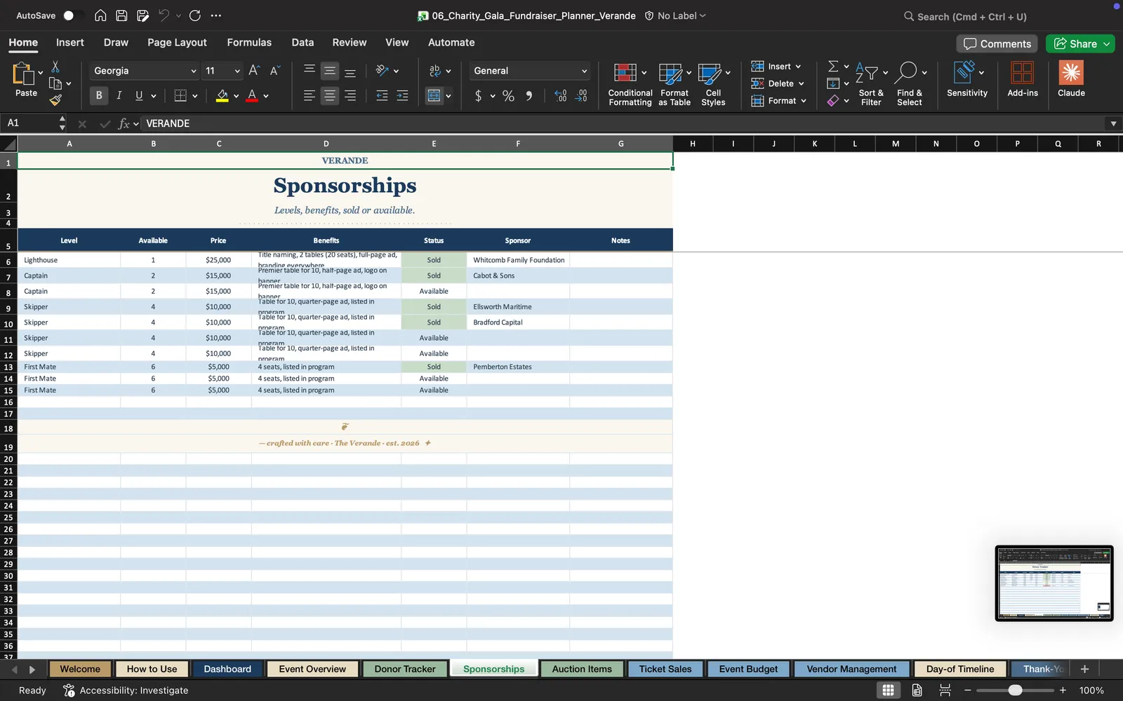
Task: Switch to the Donor Tracker sheet
Action: (405, 669)
